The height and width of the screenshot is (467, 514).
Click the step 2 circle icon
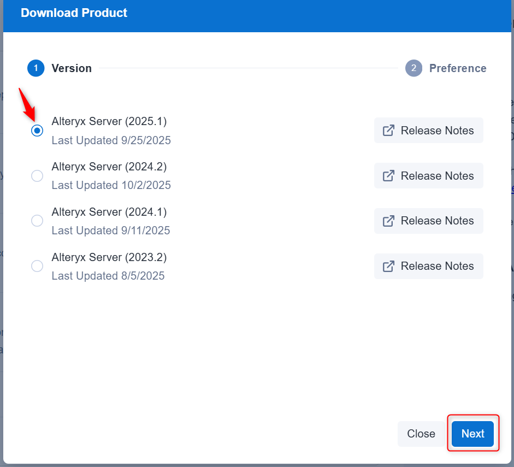pos(413,68)
